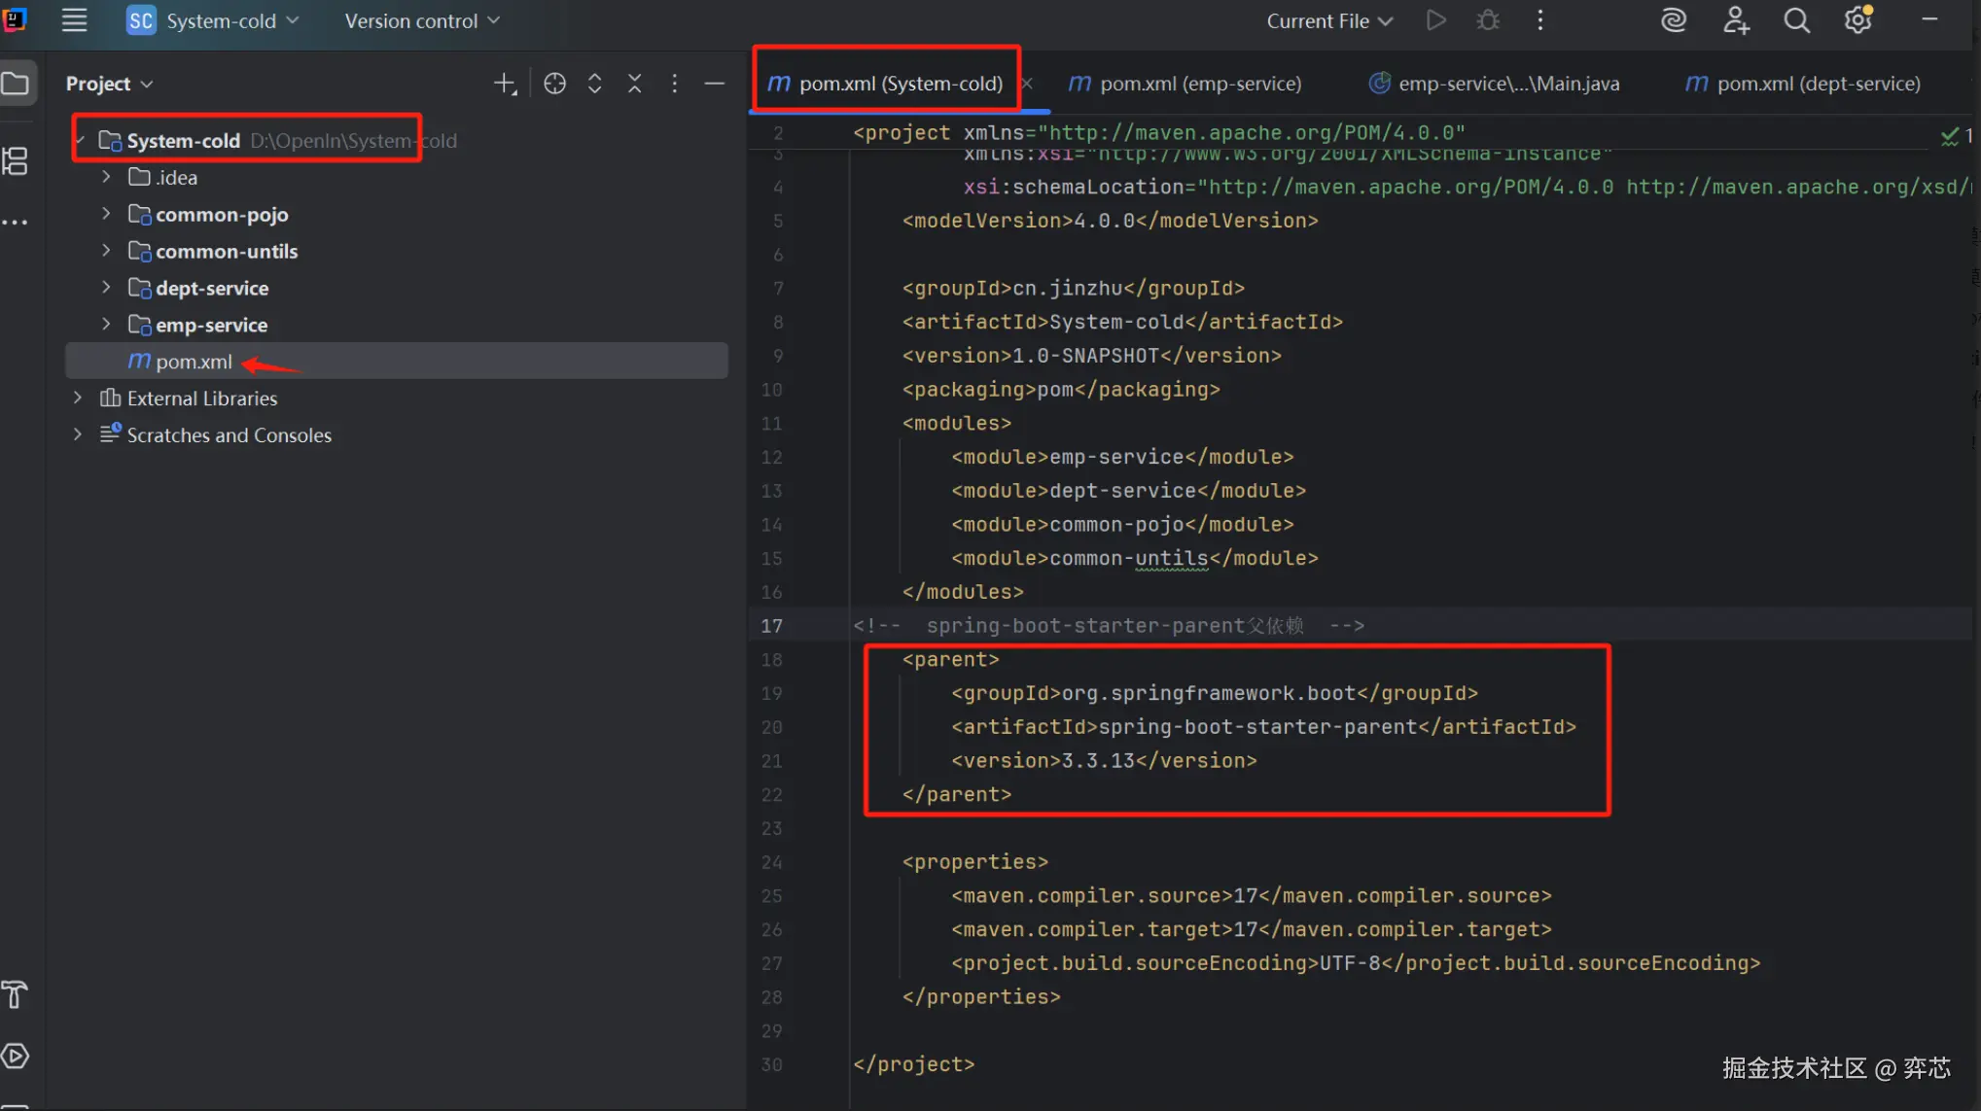The width and height of the screenshot is (1981, 1111).
Task: Expand the common-pojo module folder
Action: pos(106,214)
